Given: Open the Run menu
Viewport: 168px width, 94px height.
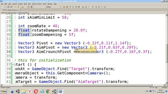Looking at the screenshot, I should [x=29, y=4].
